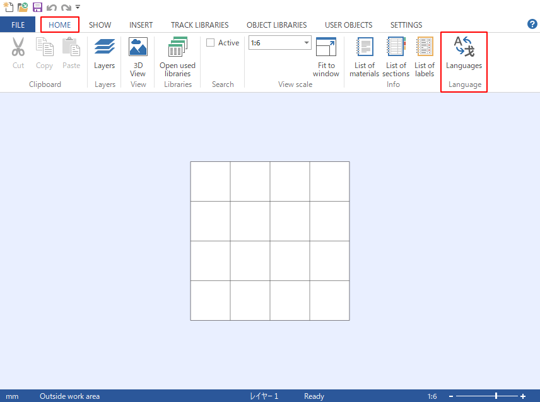Image resolution: width=540 pixels, height=402 pixels.
Task: Click the Open file icon in quick access
Action: [x=23, y=7]
